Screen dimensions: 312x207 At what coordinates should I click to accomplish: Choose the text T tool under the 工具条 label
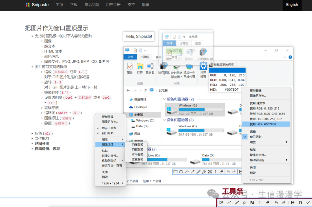260,203
